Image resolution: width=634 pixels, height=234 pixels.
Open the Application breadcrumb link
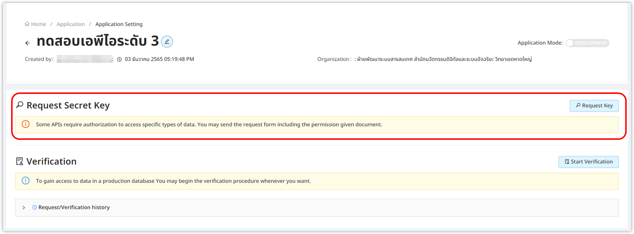click(71, 24)
